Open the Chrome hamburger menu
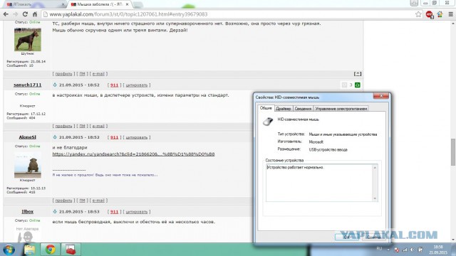This screenshot has width=456, height=256. pos(450,14)
